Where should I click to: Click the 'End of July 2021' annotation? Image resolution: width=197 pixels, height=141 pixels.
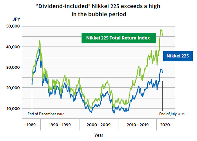pos(172,114)
